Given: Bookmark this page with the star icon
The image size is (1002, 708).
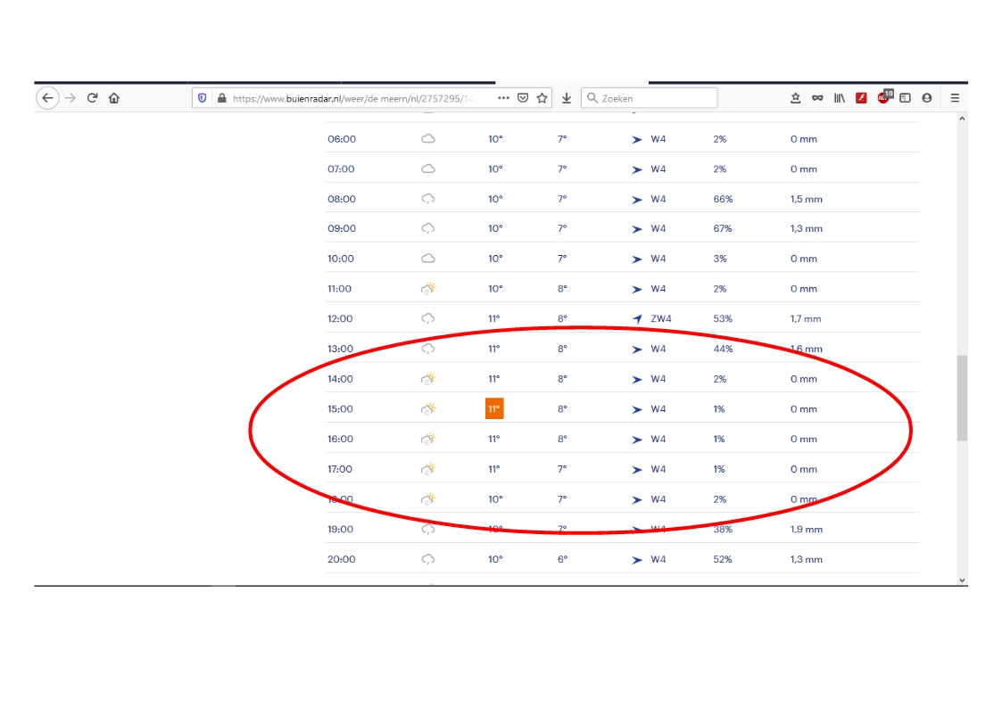Looking at the screenshot, I should [x=542, y=98].
